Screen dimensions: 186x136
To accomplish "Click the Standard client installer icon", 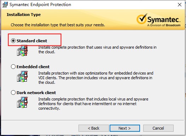I will 22,50.
